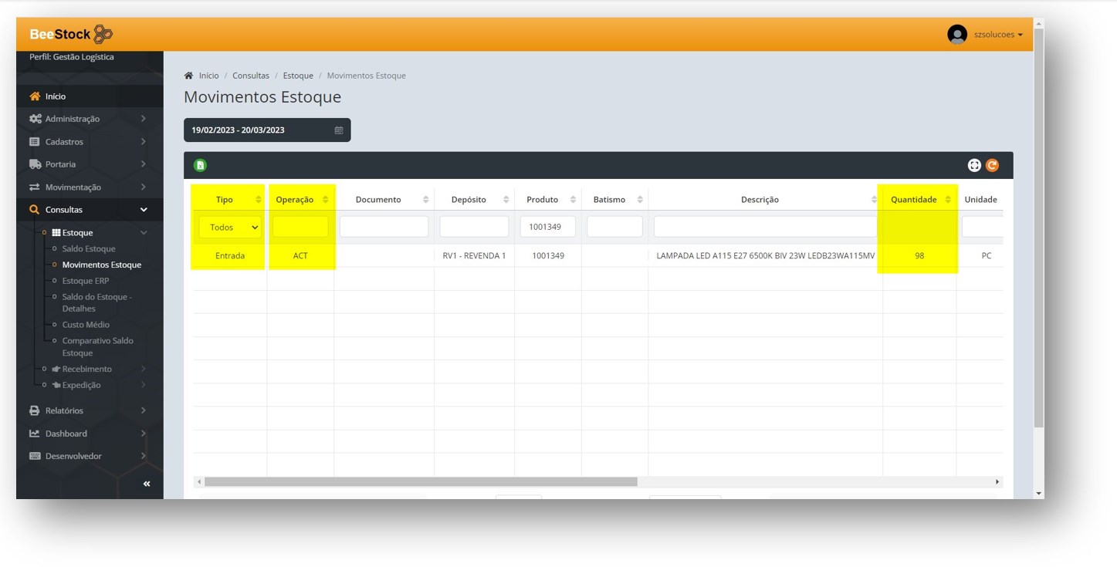
Task: Collapse sidebar with double chevron icon
Action: [x=147, y=484]
